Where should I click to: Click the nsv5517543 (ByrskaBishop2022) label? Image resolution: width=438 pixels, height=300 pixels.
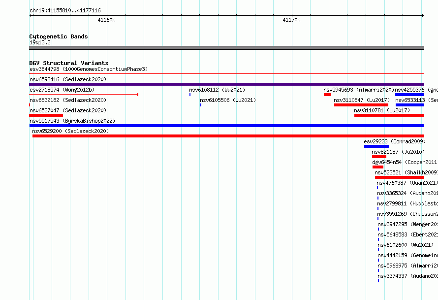pos(72,121)
